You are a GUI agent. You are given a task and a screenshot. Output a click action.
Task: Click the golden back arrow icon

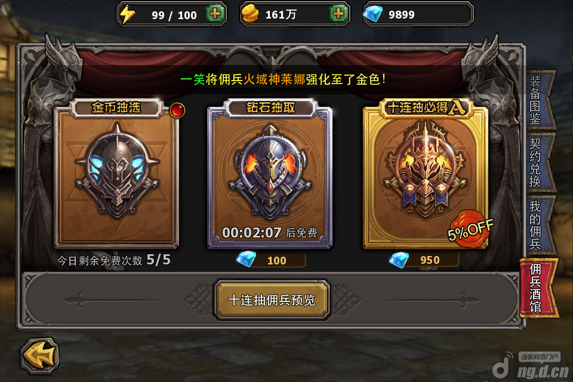40,356
